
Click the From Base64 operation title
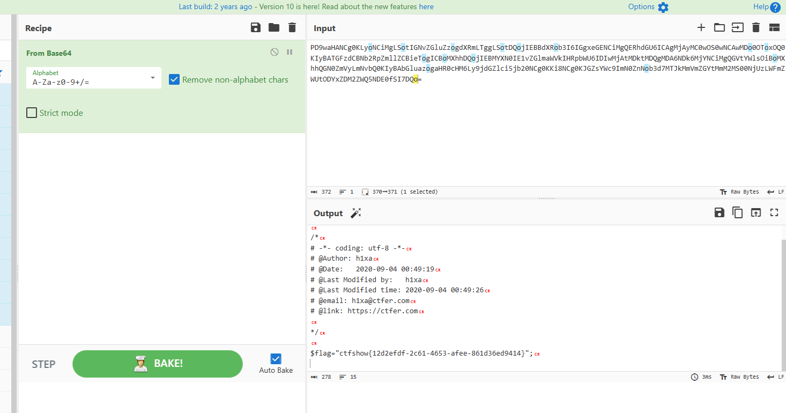point(49,53)
